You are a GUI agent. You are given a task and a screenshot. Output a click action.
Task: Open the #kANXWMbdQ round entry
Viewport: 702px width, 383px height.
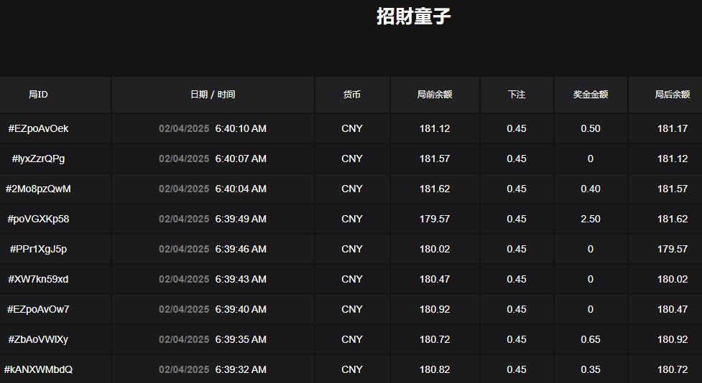[38, 370]
